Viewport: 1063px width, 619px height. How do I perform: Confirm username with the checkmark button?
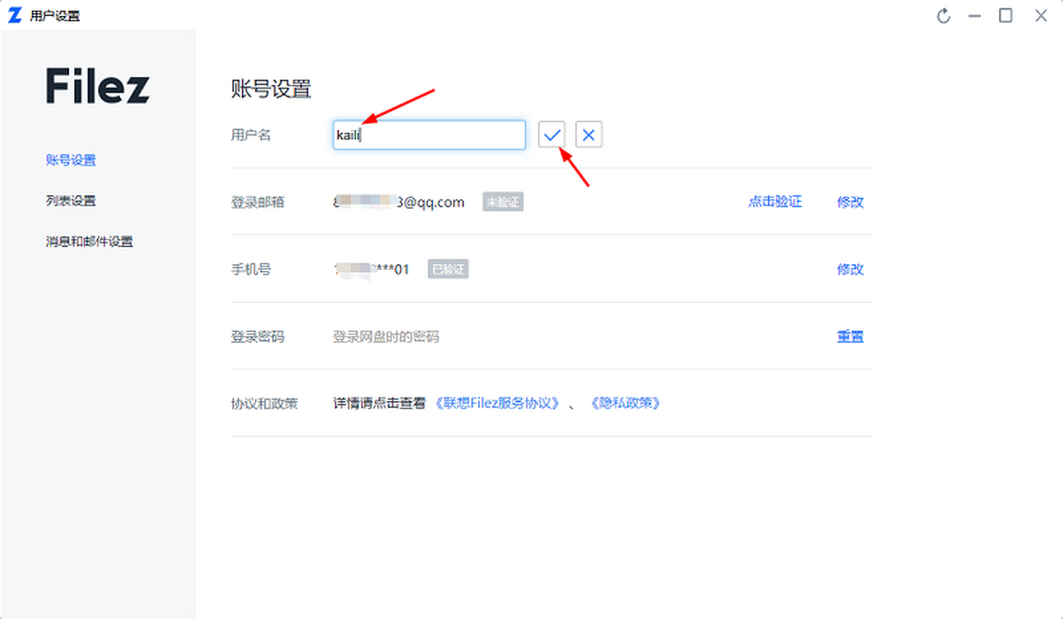click(552, 135)
